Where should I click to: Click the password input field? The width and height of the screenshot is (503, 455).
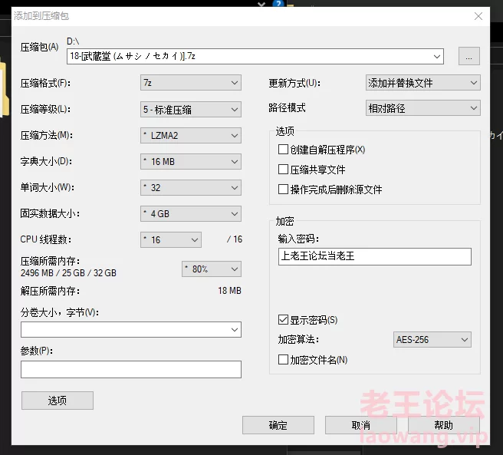(x=375, y=256)
